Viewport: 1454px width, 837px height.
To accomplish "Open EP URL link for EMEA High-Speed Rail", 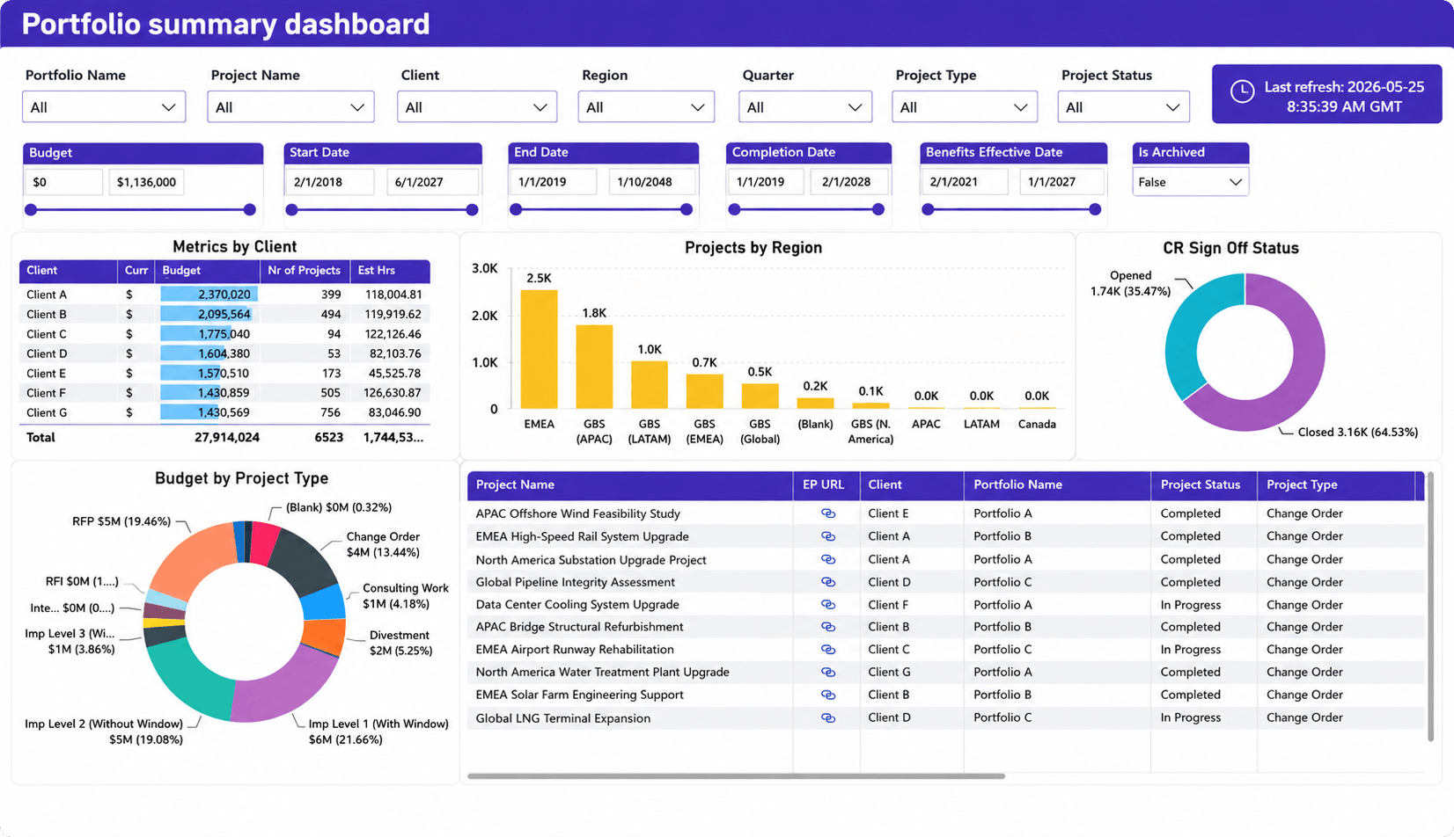I will pyautogui.click(x=827, y=536).
